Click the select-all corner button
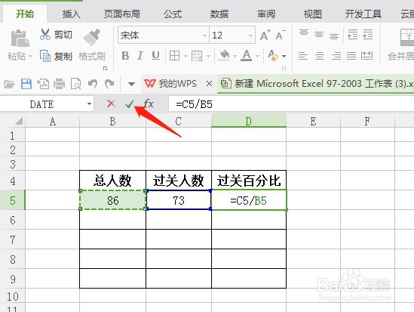The height and width of the screenshot is (312, 414). [19, 121]
